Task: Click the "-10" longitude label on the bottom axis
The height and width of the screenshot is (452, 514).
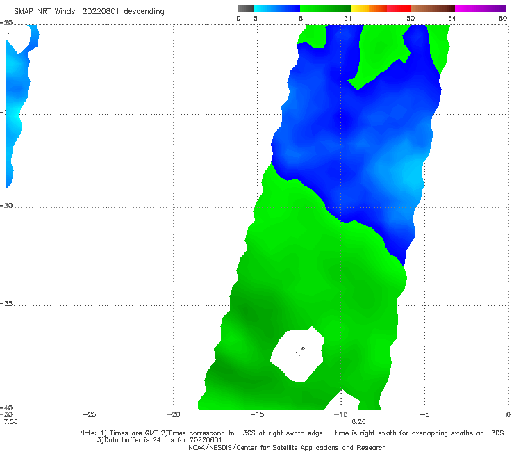Action: point(340,414)
